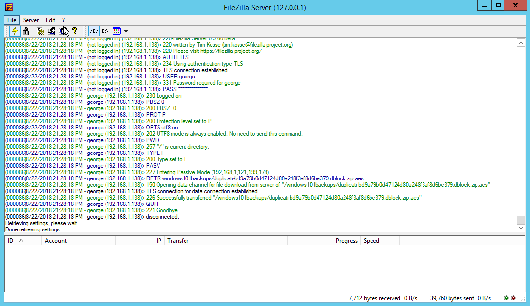
Task: Click the 'Done retrieving settings' log line
Action: coord(32,229)
